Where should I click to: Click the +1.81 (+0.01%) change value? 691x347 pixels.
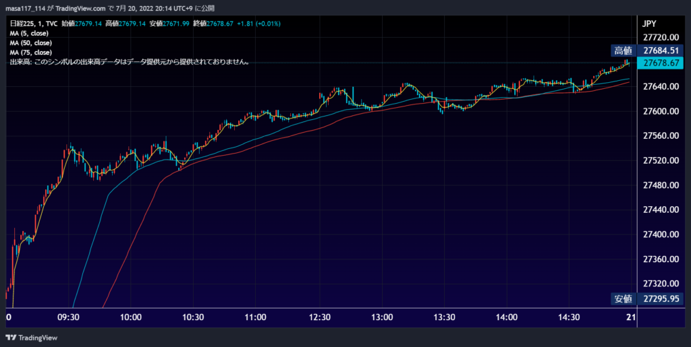tap(258, 24)
